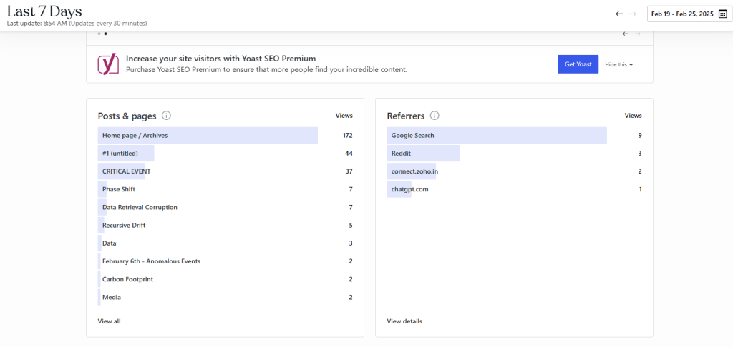Image resolution: width=733 pixels, height=347 pixels.
Task: Expand the Google Search referrer row
Action: coord(413,135)
